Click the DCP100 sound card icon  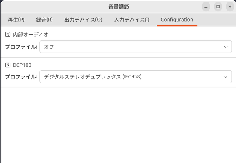tap(8, 65)
